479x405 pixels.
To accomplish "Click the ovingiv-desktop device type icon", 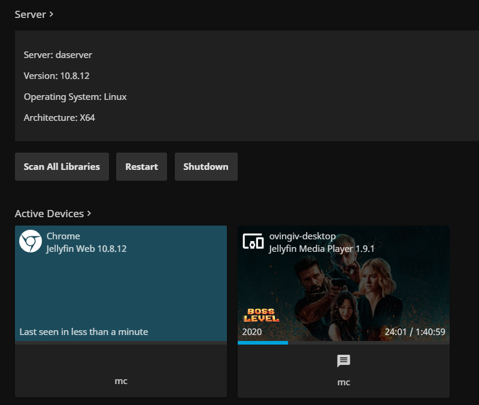I will click(253, 242).
